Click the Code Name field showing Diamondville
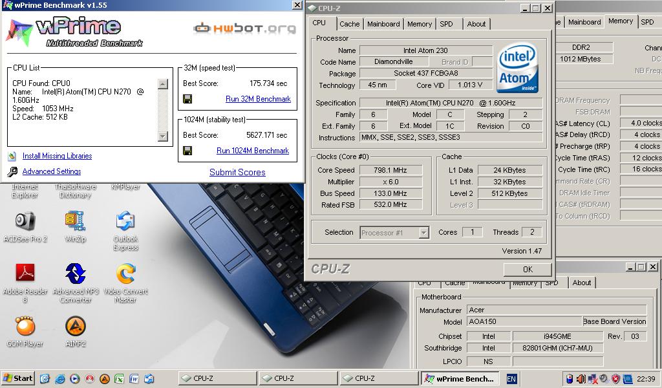 tap(393, 61)
